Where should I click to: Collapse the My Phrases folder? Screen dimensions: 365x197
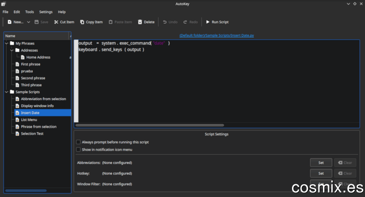tap(7, 43)
